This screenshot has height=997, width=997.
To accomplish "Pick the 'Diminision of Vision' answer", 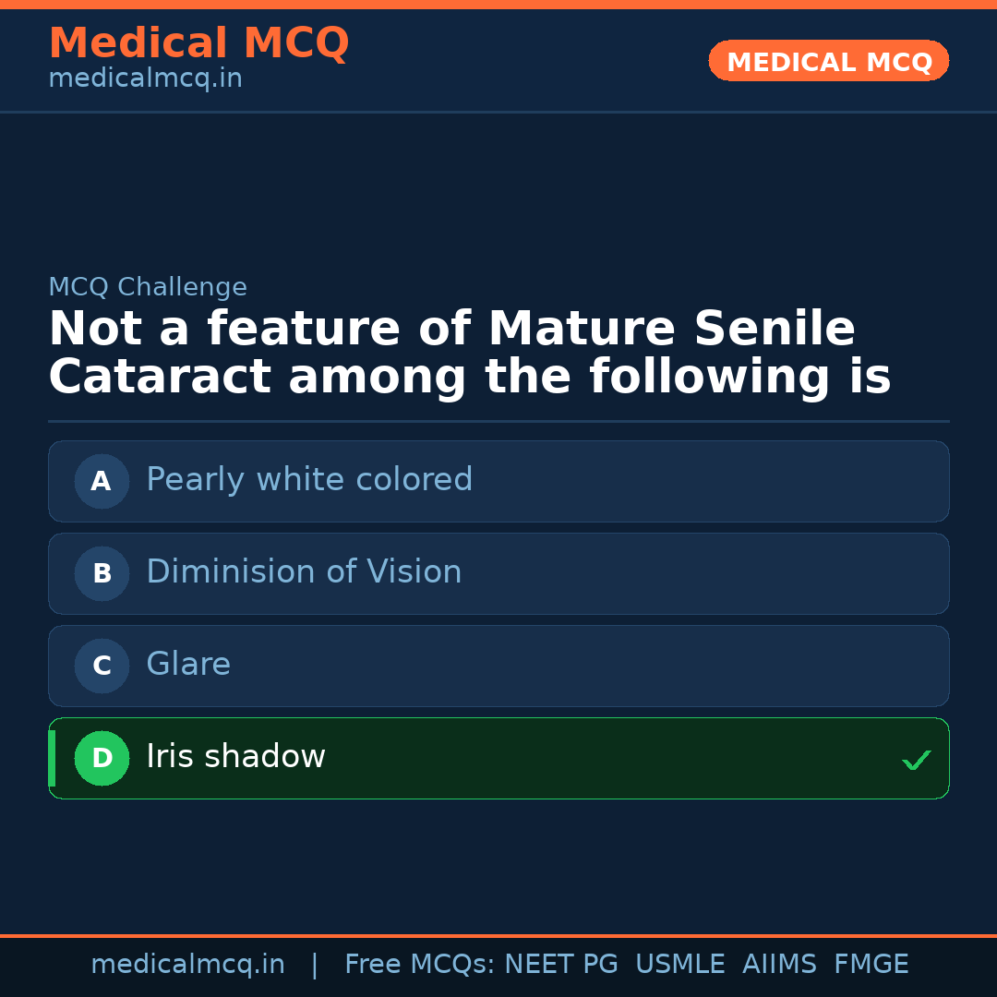I will tap(304, 572).
